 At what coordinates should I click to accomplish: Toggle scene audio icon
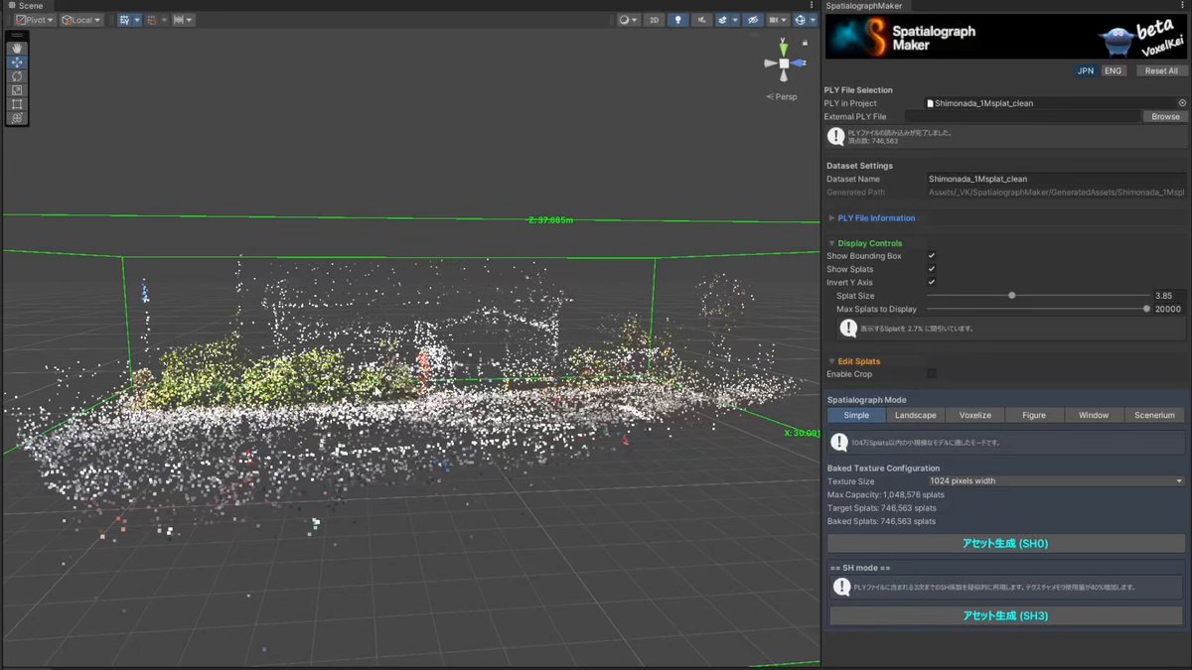pyautogui.click(x=703, y=20)
